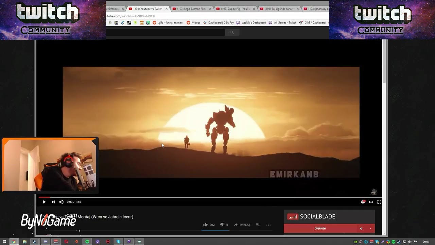This screenshot has height=245, width=435.
Task: Switch to the Lego Batman Film tab
Action: 191,9
